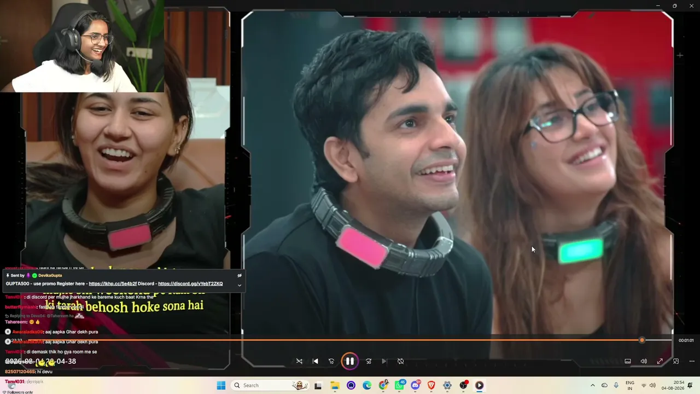Open Task View from the taskbar
Viewport: 700px width, 394px height.
pyautogui.click(x=318, y=385)
